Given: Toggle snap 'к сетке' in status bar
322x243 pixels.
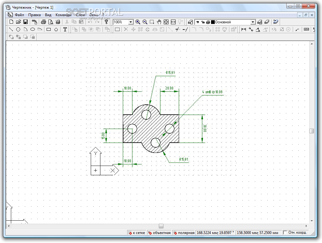Looking at the screenshot, I should point(136,232).
